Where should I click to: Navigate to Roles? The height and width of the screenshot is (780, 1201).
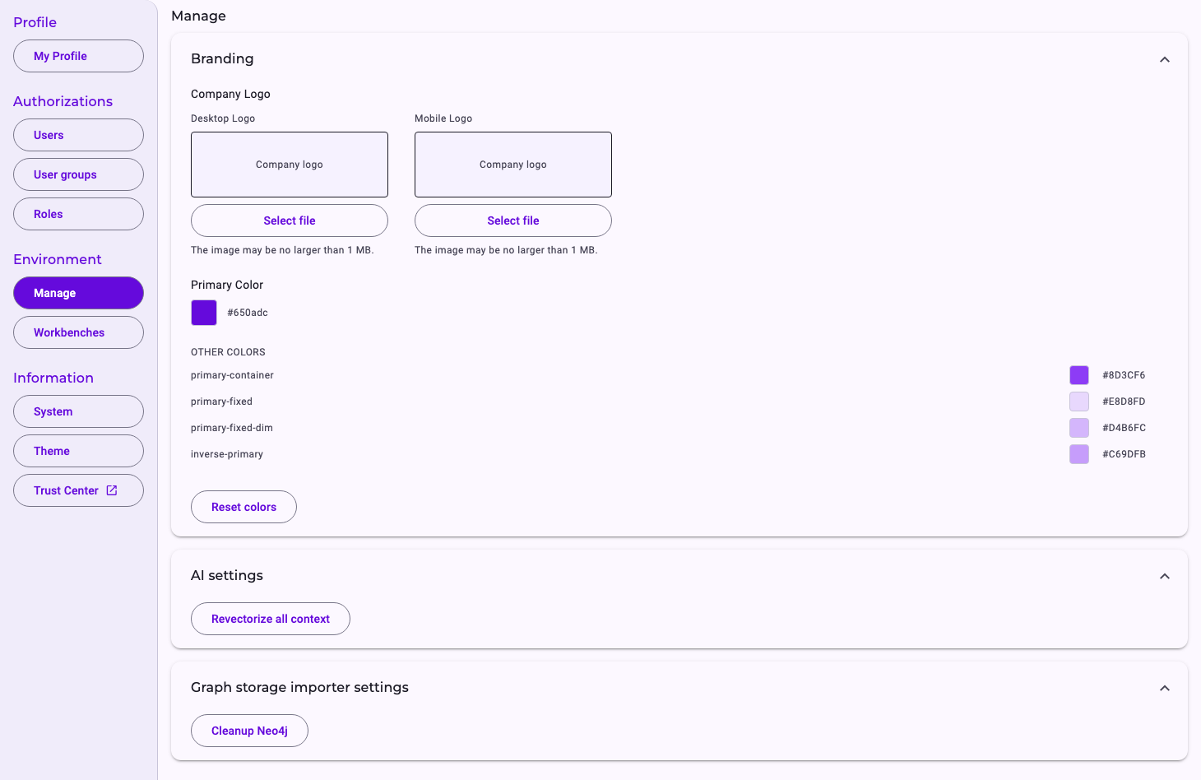78,214
